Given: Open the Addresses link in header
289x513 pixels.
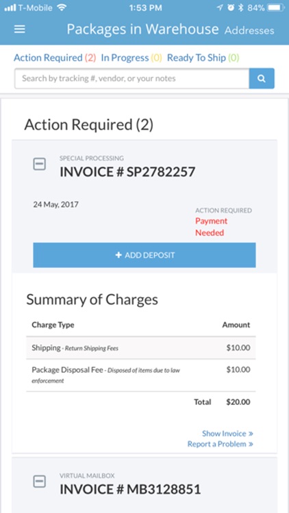Looking at the screenshot, I should [x=249, y=30].
